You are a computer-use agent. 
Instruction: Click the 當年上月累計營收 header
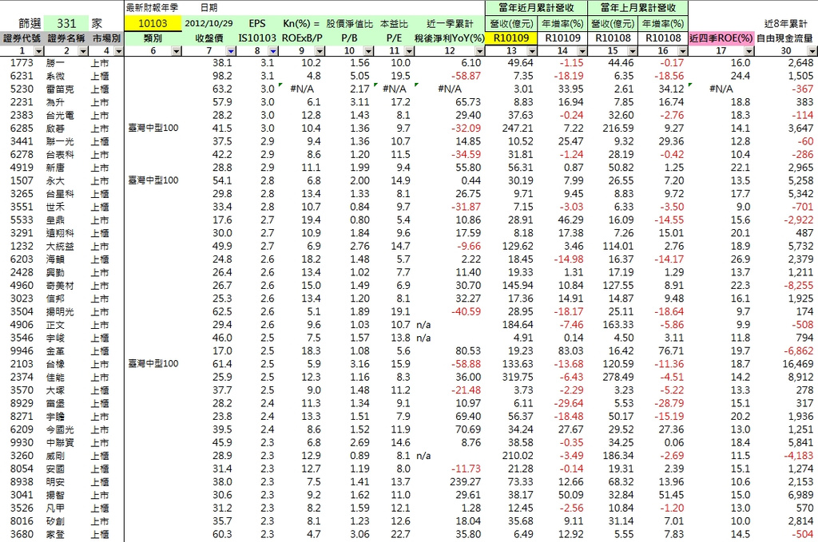(638, 8)
